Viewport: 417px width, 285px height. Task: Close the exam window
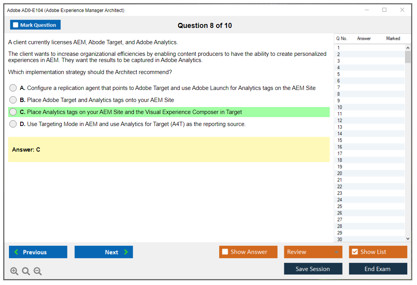point(402,10)
